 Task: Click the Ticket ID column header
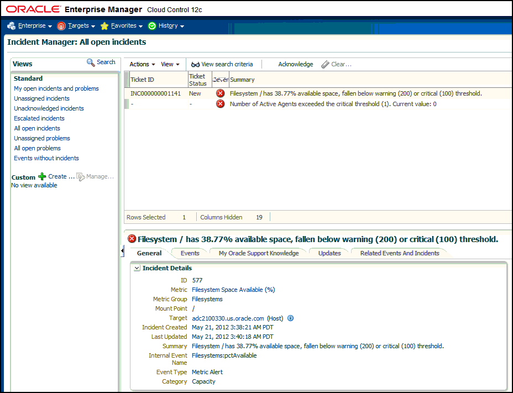(x=158, y=80)
